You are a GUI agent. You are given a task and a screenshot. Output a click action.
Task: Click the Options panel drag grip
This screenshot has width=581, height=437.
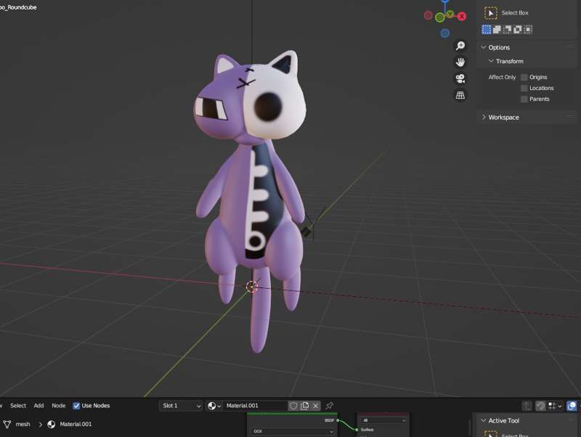pyautogui.click(x=571, y=47)
